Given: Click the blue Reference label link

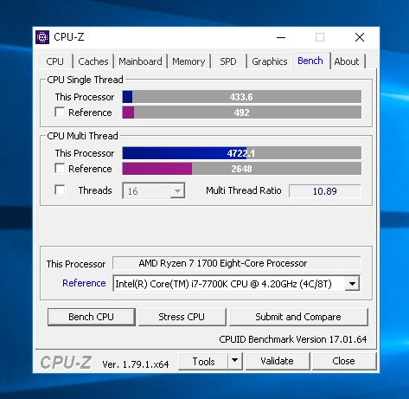Looking at the screenshot, I should pyautogui.click(x=84, y=283).
